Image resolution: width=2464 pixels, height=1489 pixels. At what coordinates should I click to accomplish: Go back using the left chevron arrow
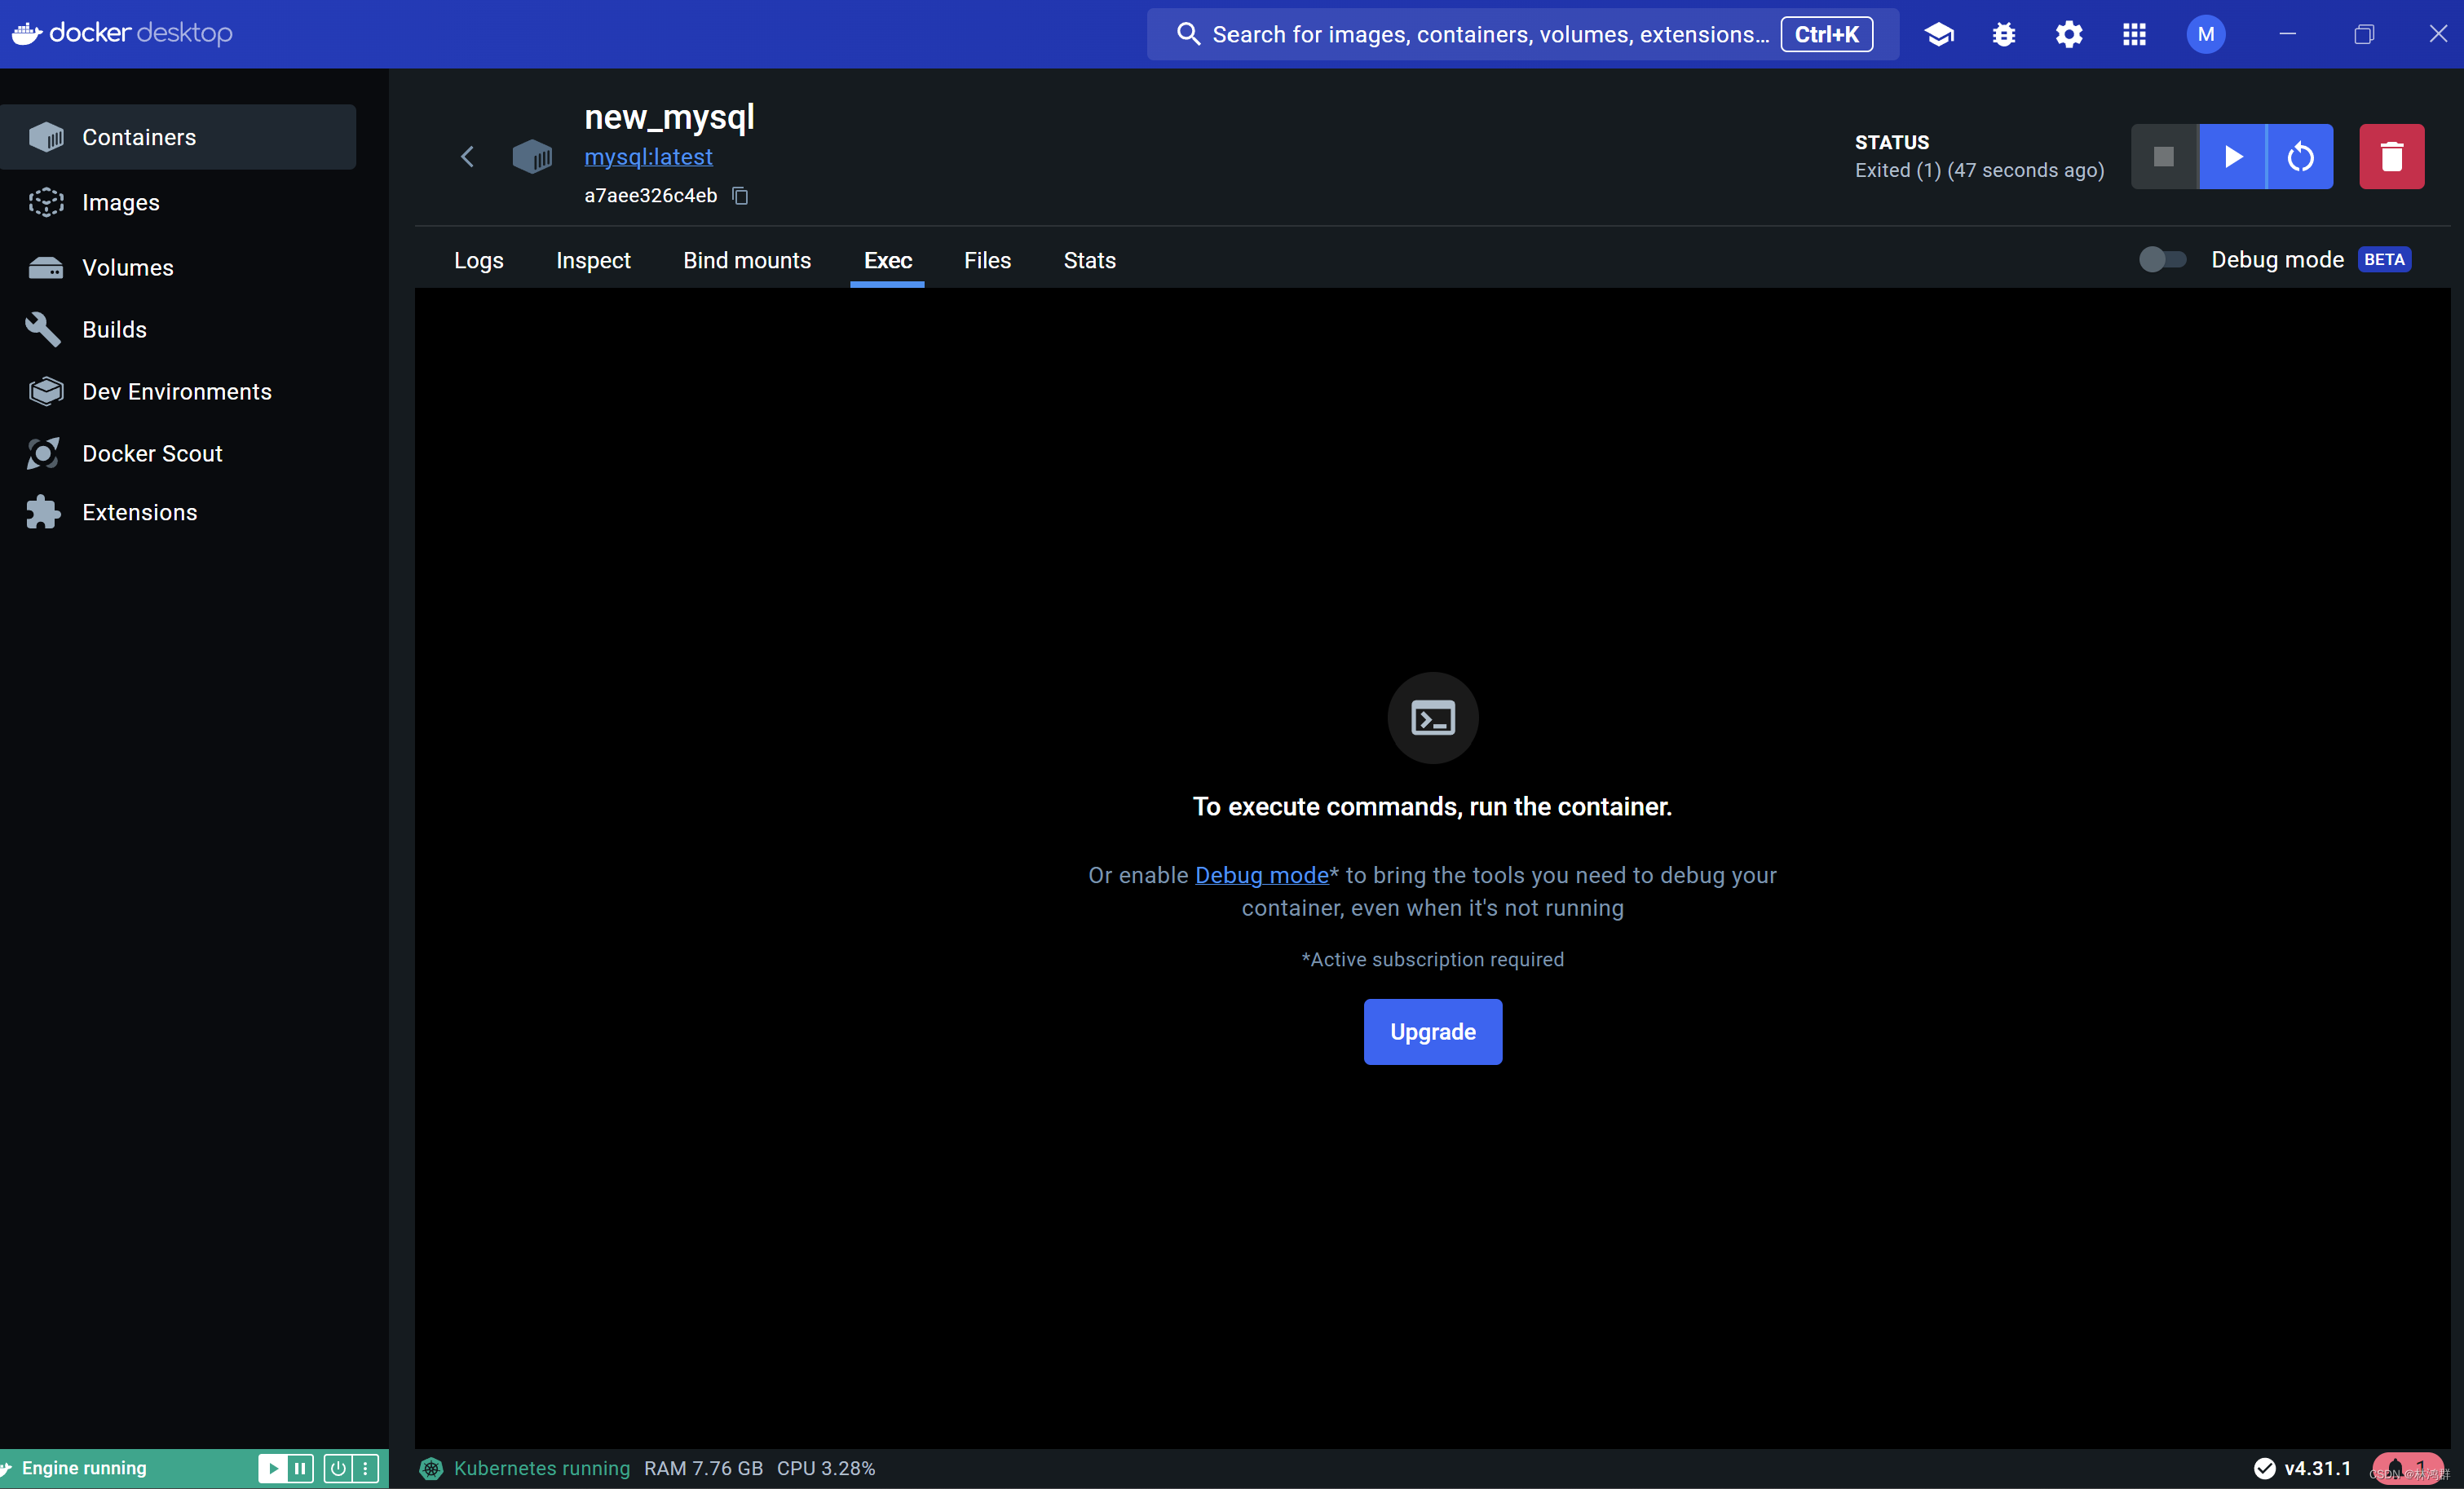pos(467,156)
